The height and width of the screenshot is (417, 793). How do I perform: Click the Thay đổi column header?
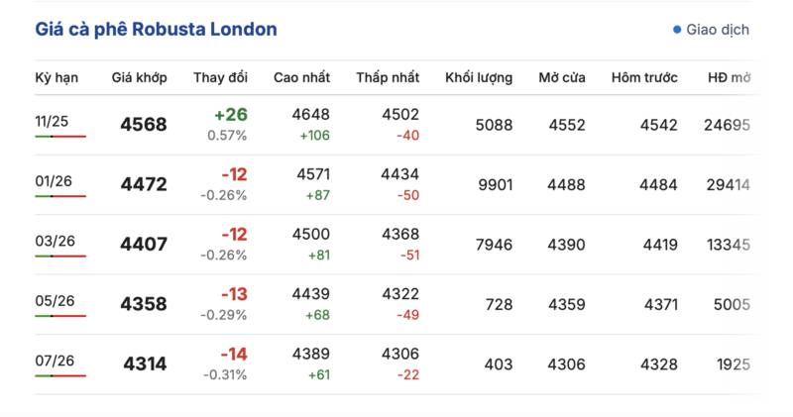coord(220,77)
